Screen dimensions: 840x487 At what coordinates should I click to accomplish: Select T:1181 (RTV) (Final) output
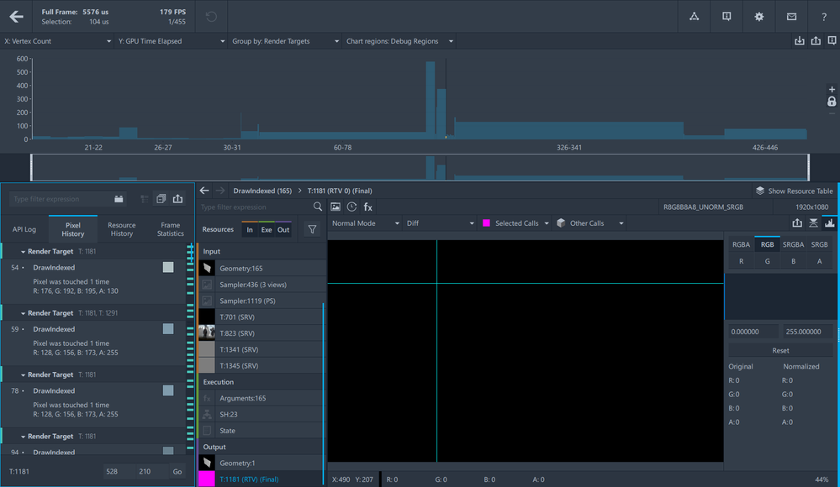point(262,479)
